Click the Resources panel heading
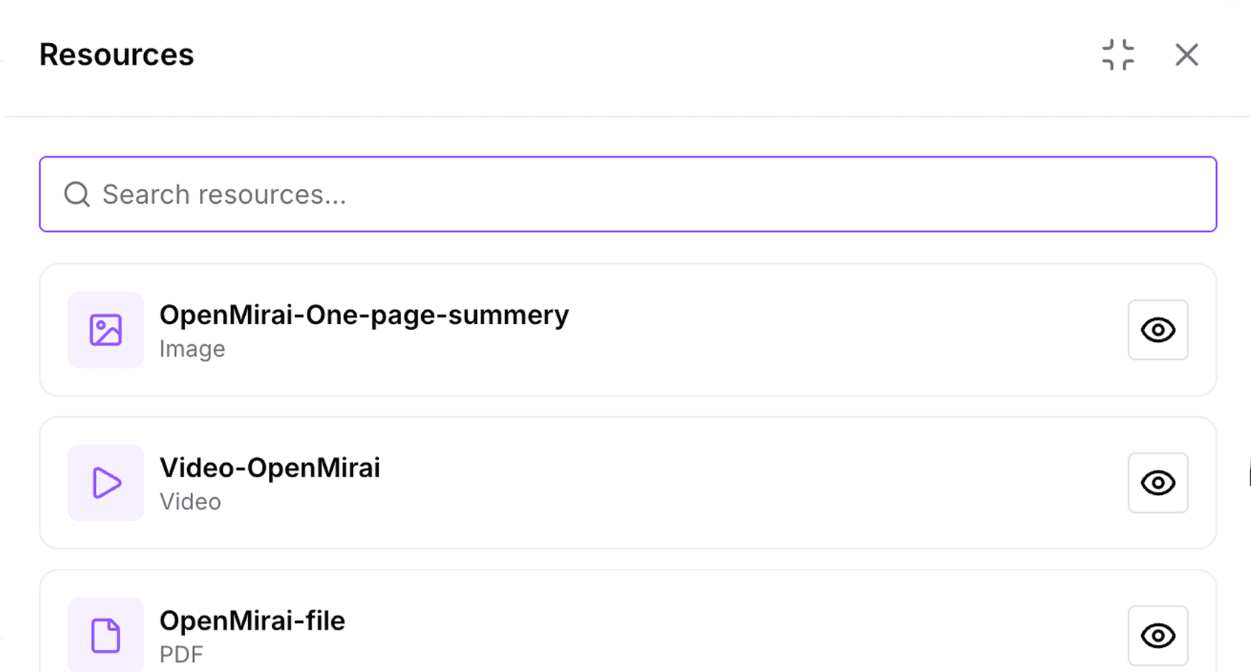This screenshot has height=672, width=1251. point(117,55)
